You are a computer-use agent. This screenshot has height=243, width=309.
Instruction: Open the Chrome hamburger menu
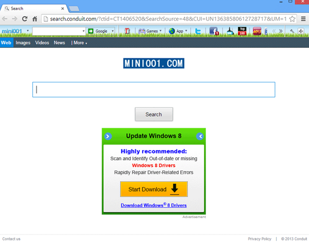pyautogui.click(x=303, y=19)
